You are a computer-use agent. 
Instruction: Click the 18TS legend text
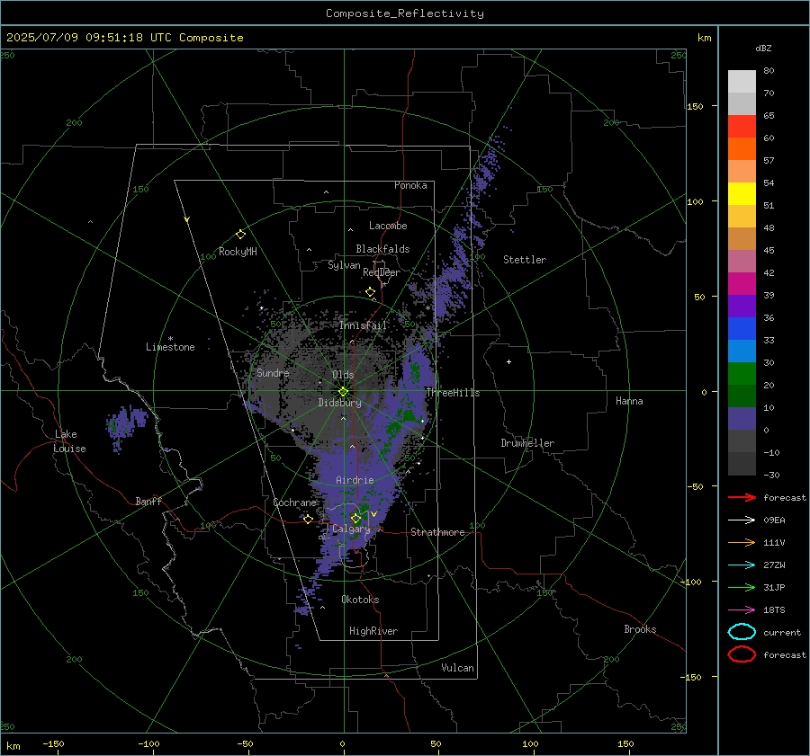[x=774, y=610]
